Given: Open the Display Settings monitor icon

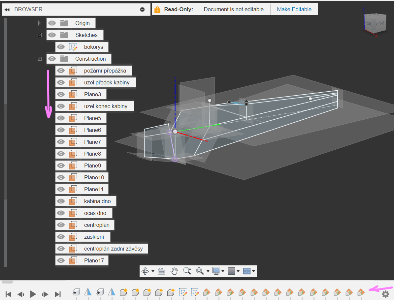Looking at the screenshot, I should [216, 271].
